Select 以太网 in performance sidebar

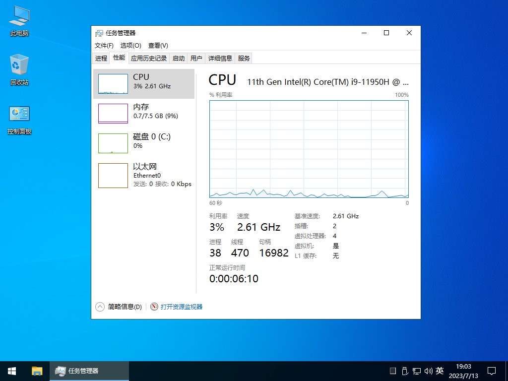(x=144, y=176)
